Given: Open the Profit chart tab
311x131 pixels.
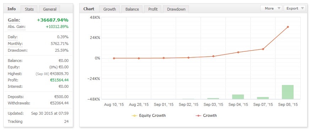Looking at the screenshot, I should [153, 9].
